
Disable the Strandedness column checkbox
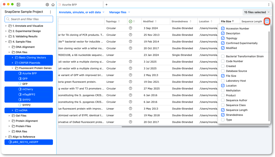pos(223,115)
